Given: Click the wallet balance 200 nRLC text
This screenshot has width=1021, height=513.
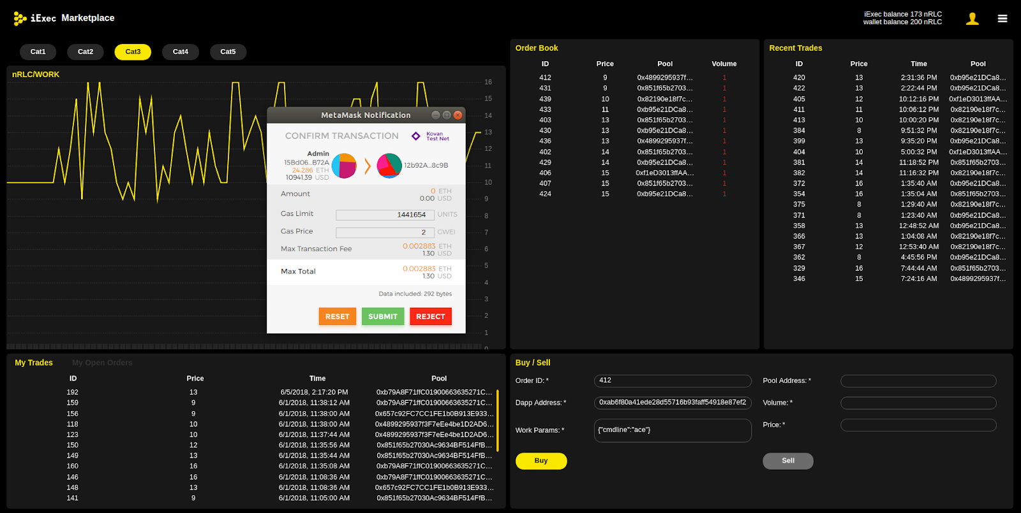Looking at the screenshot, I should click(x=903, y=22).
